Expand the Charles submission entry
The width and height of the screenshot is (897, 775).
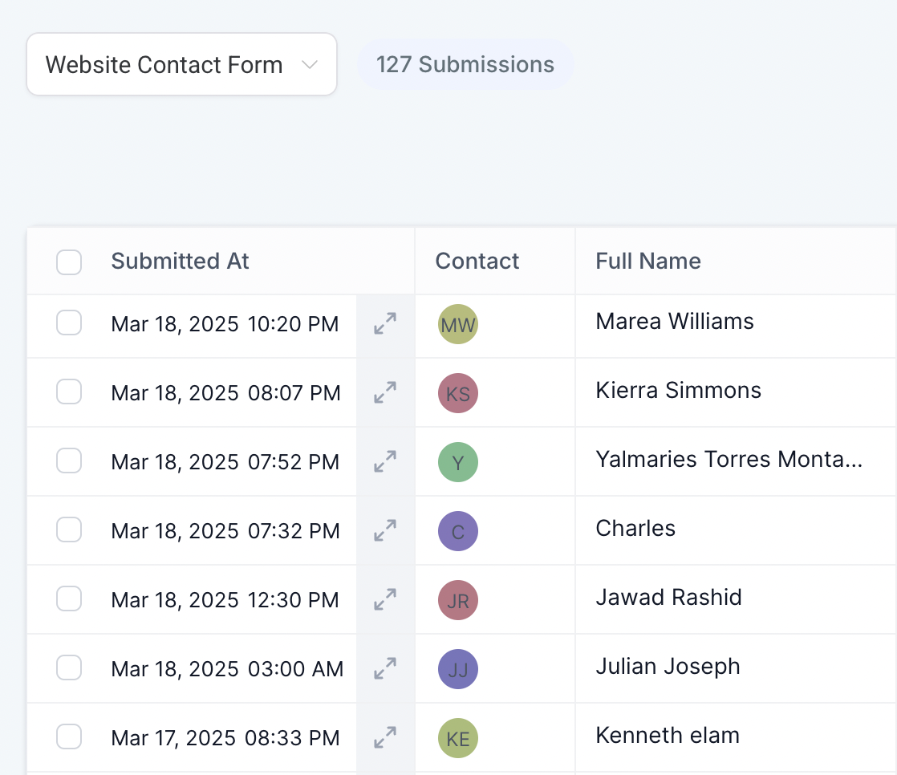(x=385, y=531)
